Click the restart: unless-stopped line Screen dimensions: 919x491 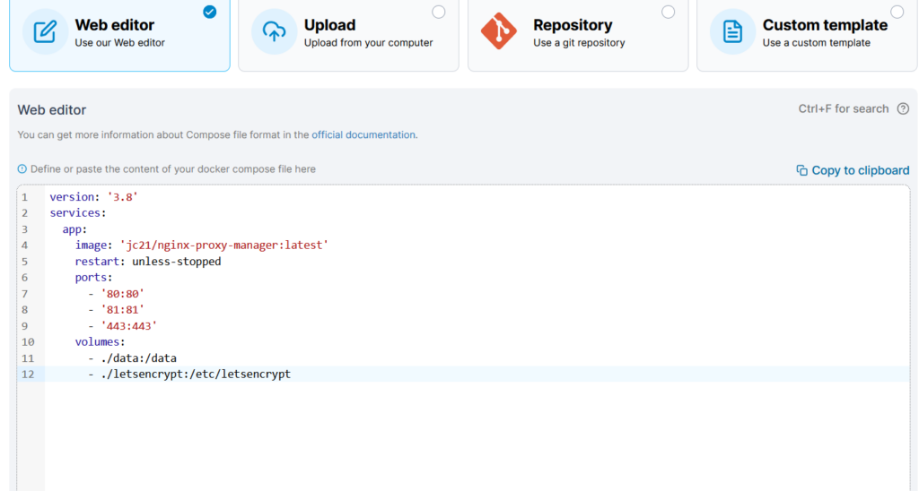click(x=148, y=261)
